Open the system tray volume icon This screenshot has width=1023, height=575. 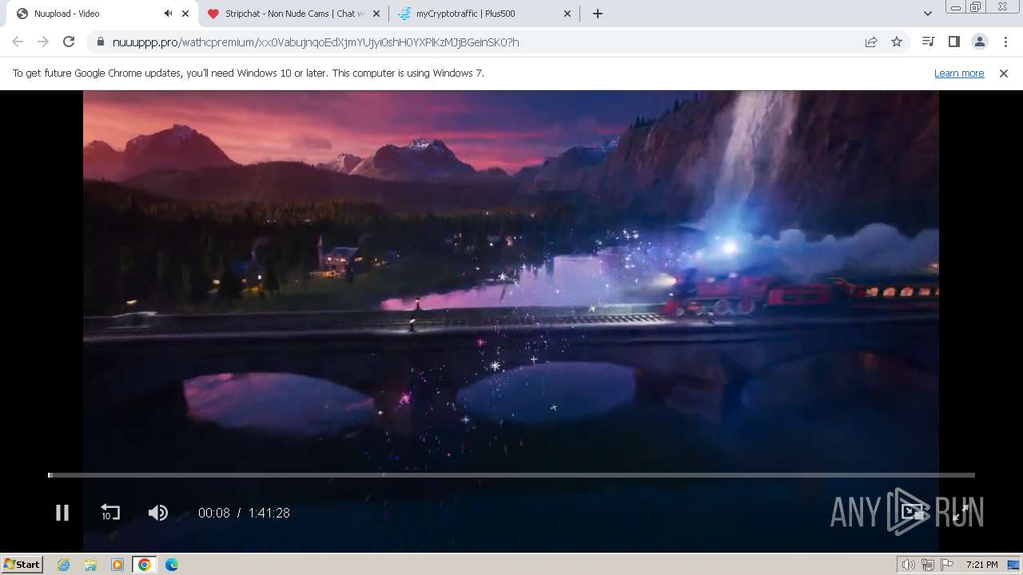click(x=909, y=565)
